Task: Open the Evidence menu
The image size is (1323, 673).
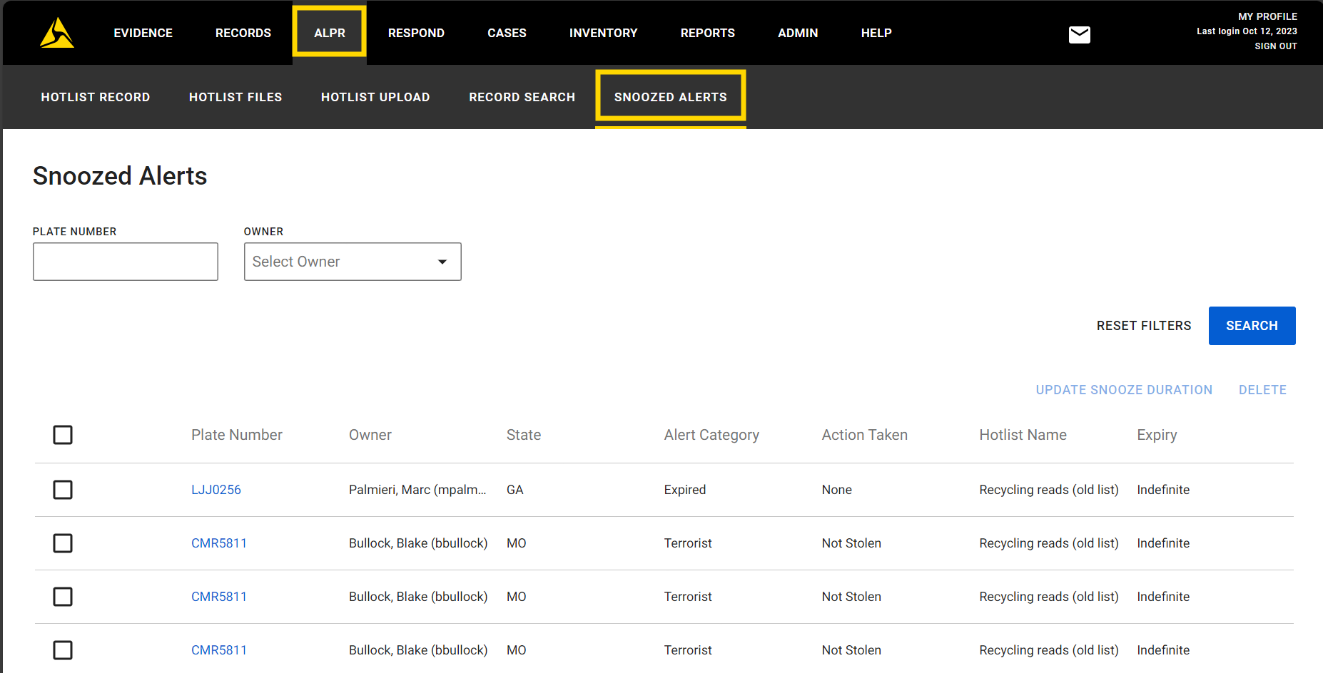Action: click(x=143, y=33)
